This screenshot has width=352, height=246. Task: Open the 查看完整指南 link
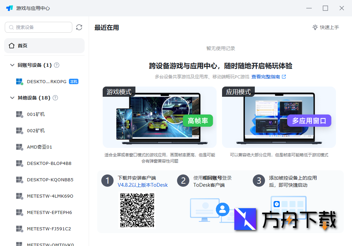[266, 77]
